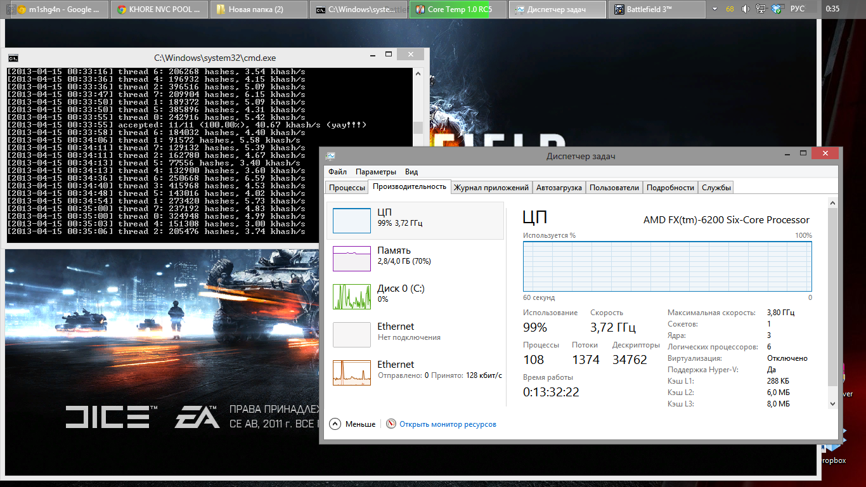Click the volume speaker tray icon
This screenshot has height=487, width=866.
coord(746,9)
